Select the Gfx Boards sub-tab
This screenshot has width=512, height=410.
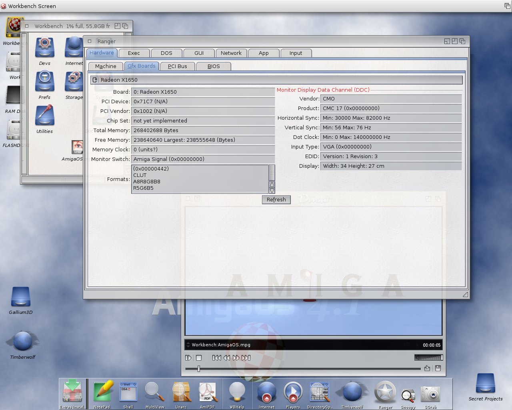click(142, 66)
